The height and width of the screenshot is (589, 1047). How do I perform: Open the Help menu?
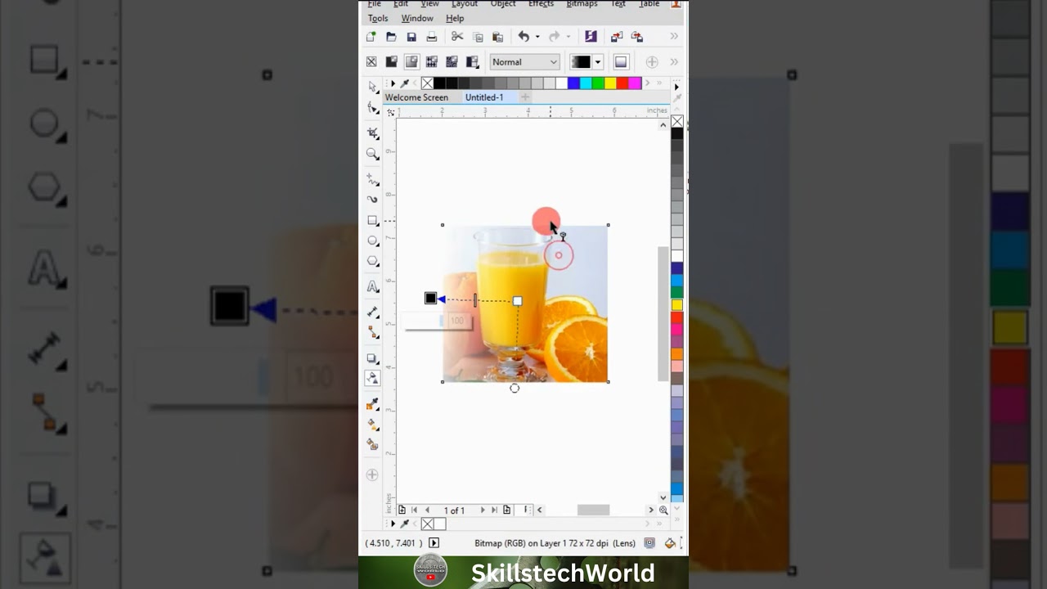pos(455,18)
